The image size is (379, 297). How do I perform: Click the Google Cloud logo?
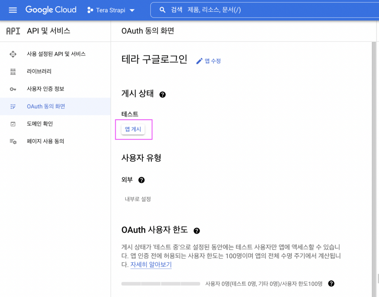tap(51, 10)
